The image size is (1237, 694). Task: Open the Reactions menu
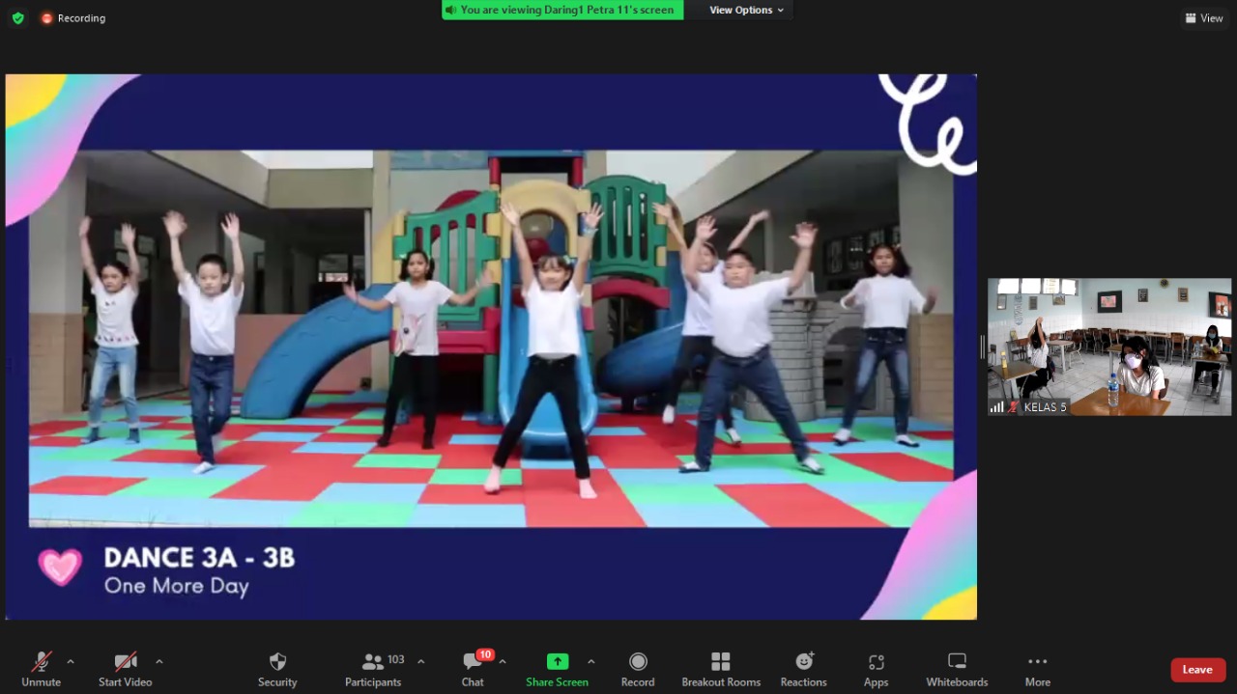(804, 669)
